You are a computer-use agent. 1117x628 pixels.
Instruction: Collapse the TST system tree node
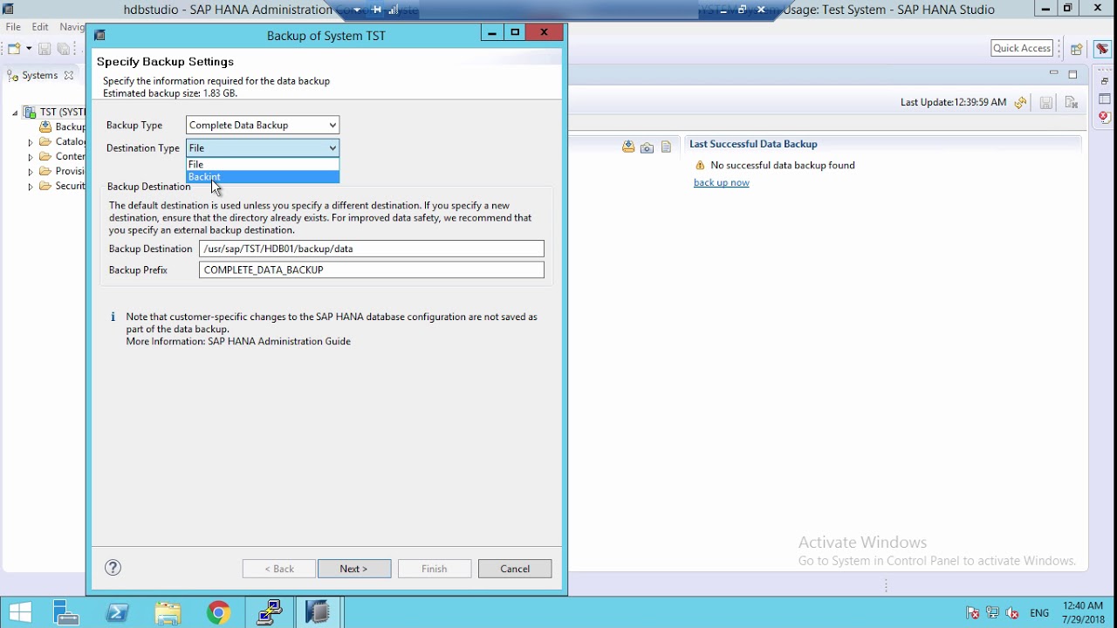click(15, 113)
